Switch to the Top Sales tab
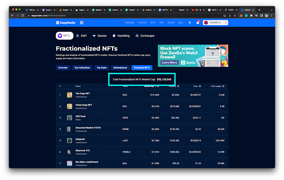Screen dimensions: 284x180 [x=101, y=68]
